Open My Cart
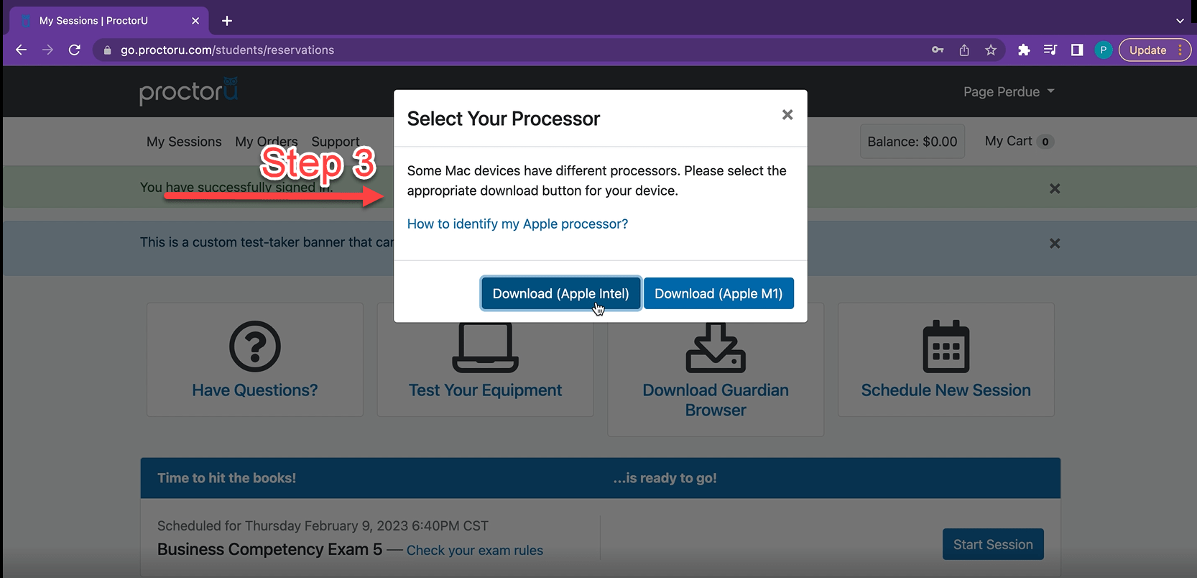 coord(1020,142)
